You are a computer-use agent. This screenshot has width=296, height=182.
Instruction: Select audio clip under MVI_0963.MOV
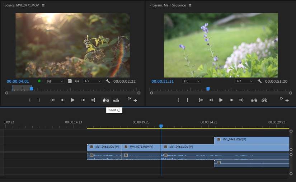[x=252, y=163]
